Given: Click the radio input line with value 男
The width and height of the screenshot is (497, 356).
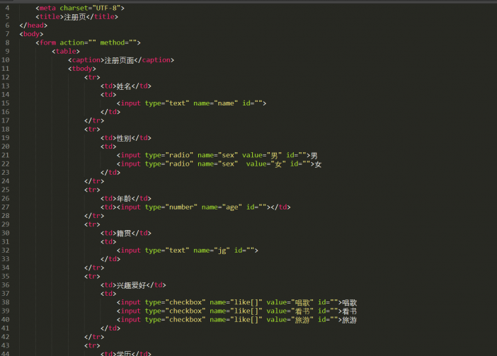Looking at the screenshot, I should (217, 155).
